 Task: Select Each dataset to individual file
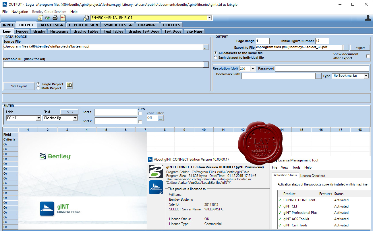pyautogui.click(x=215, y=58)
